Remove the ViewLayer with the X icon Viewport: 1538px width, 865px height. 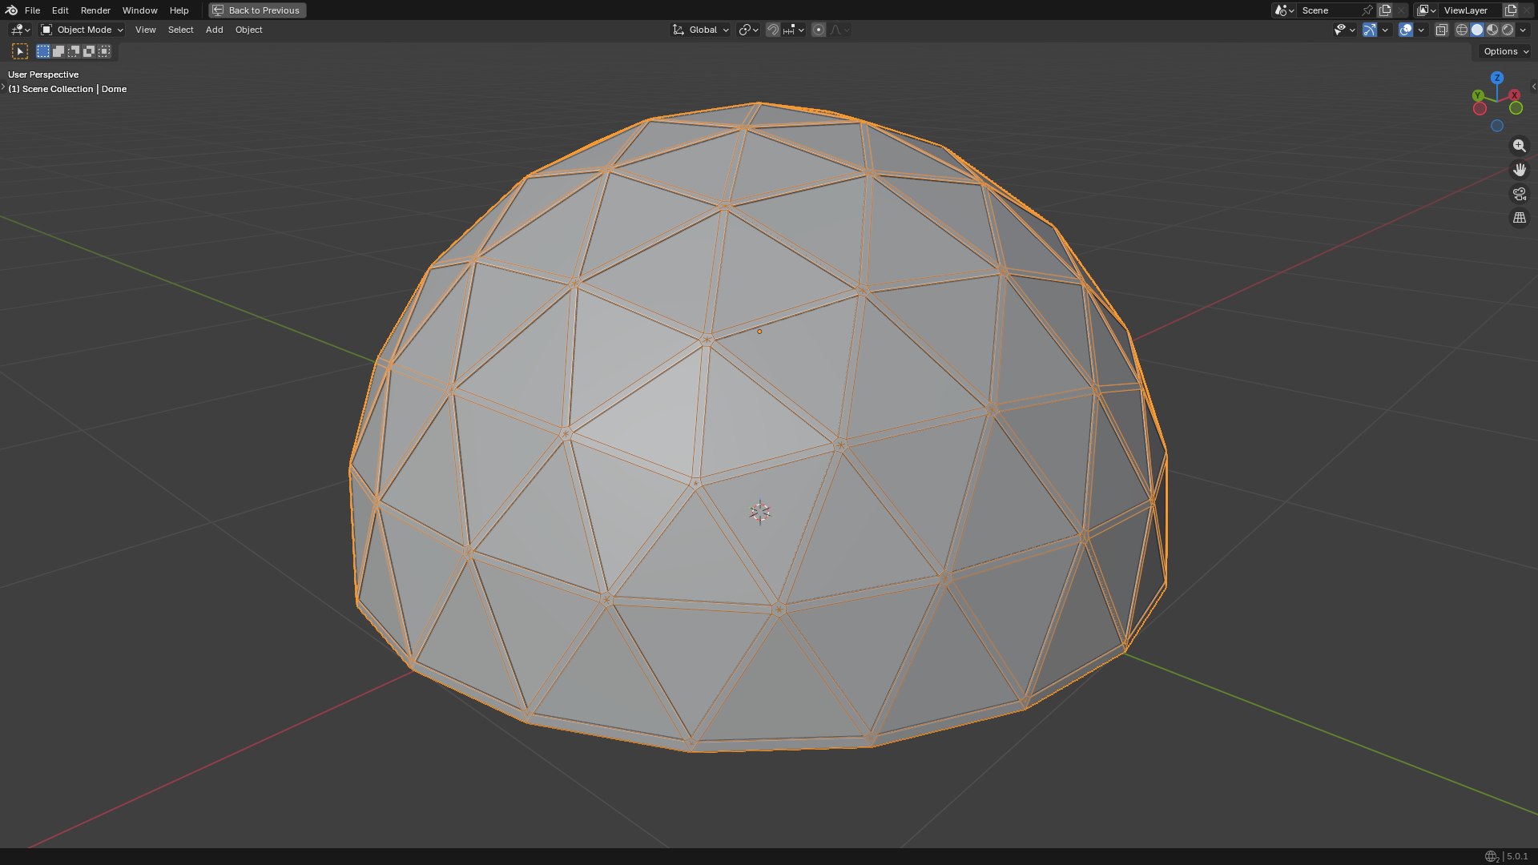(1527, 10)
